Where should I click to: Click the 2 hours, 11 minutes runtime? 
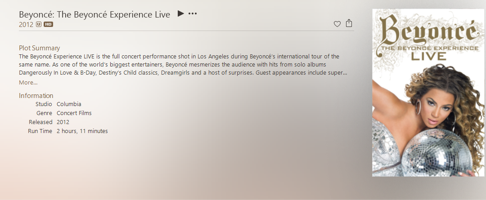pyautogui.click(x=82, y=131)
